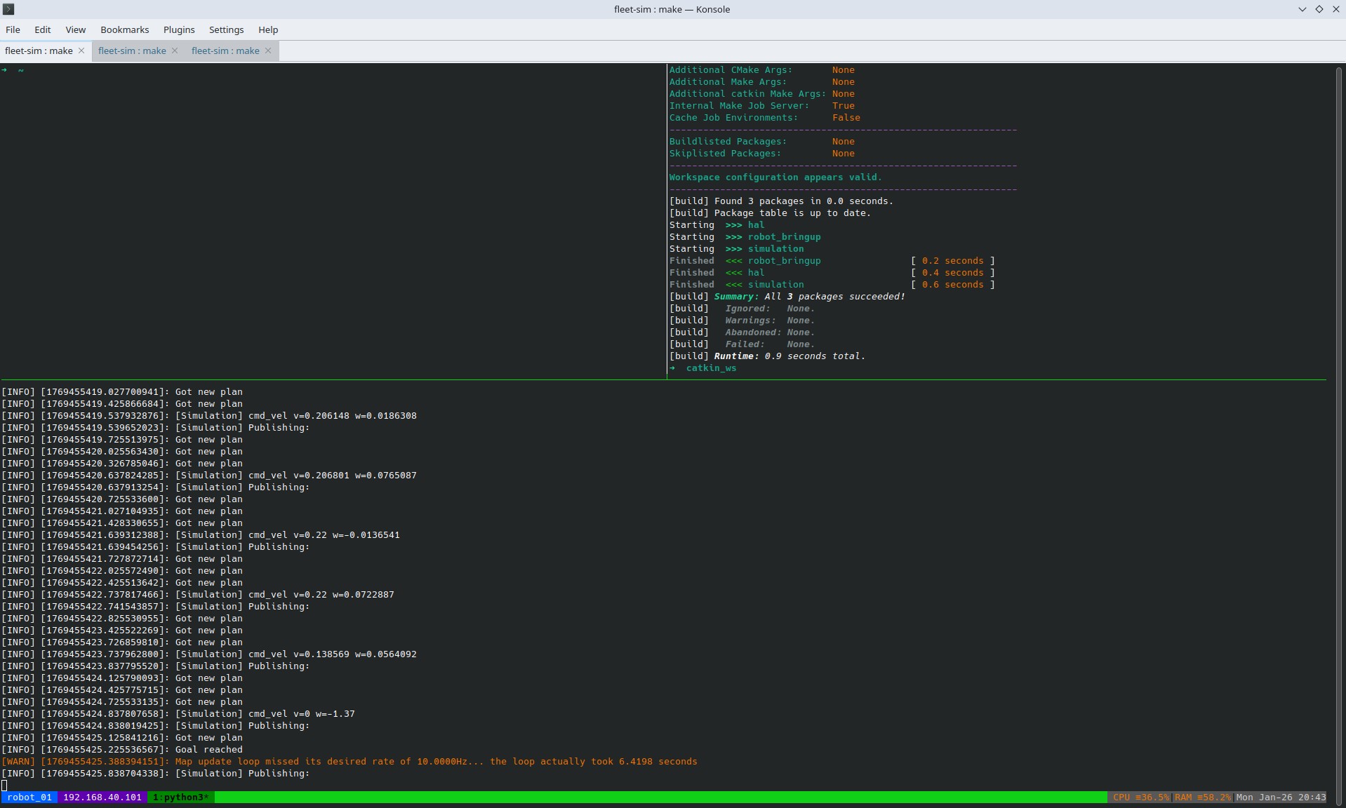Switch to the second fleet-sim : make tab
The height and width of the screenshot is (808, 1346).
pyautogui.click(x=132, y=50)
